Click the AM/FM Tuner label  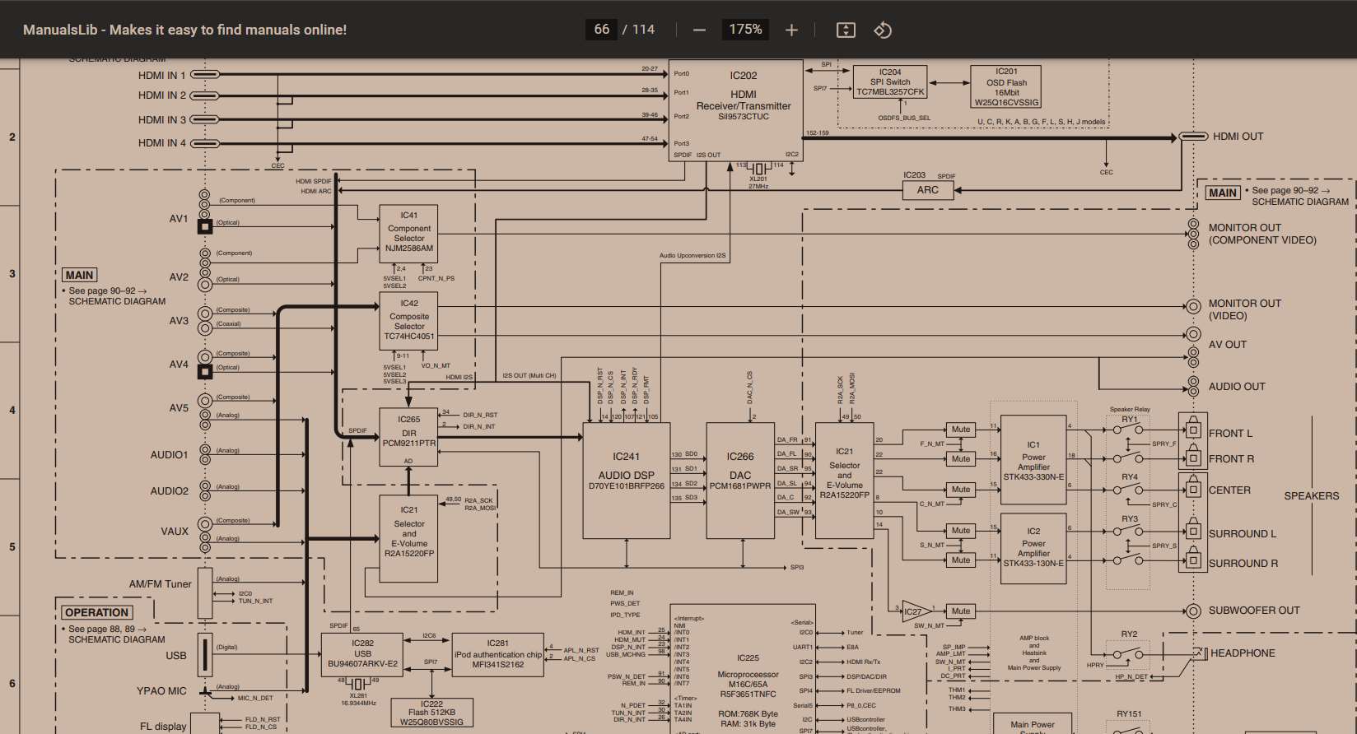point(160,584)
